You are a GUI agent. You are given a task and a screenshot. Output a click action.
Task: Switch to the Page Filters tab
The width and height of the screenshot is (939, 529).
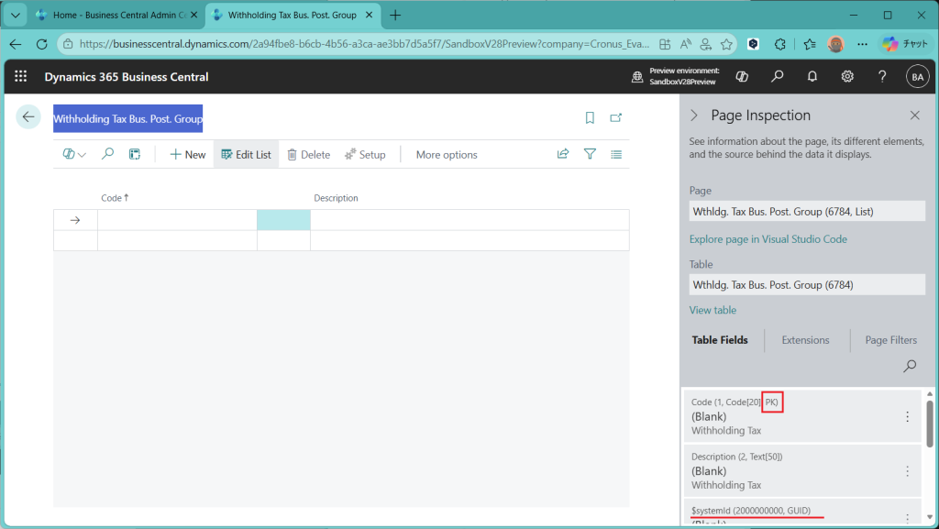click(x=889, y=340)
